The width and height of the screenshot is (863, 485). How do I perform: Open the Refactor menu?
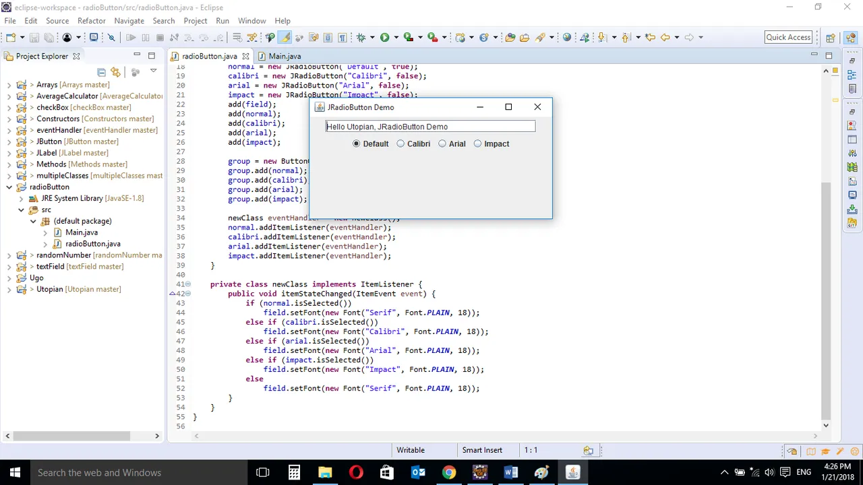[92, 21]
